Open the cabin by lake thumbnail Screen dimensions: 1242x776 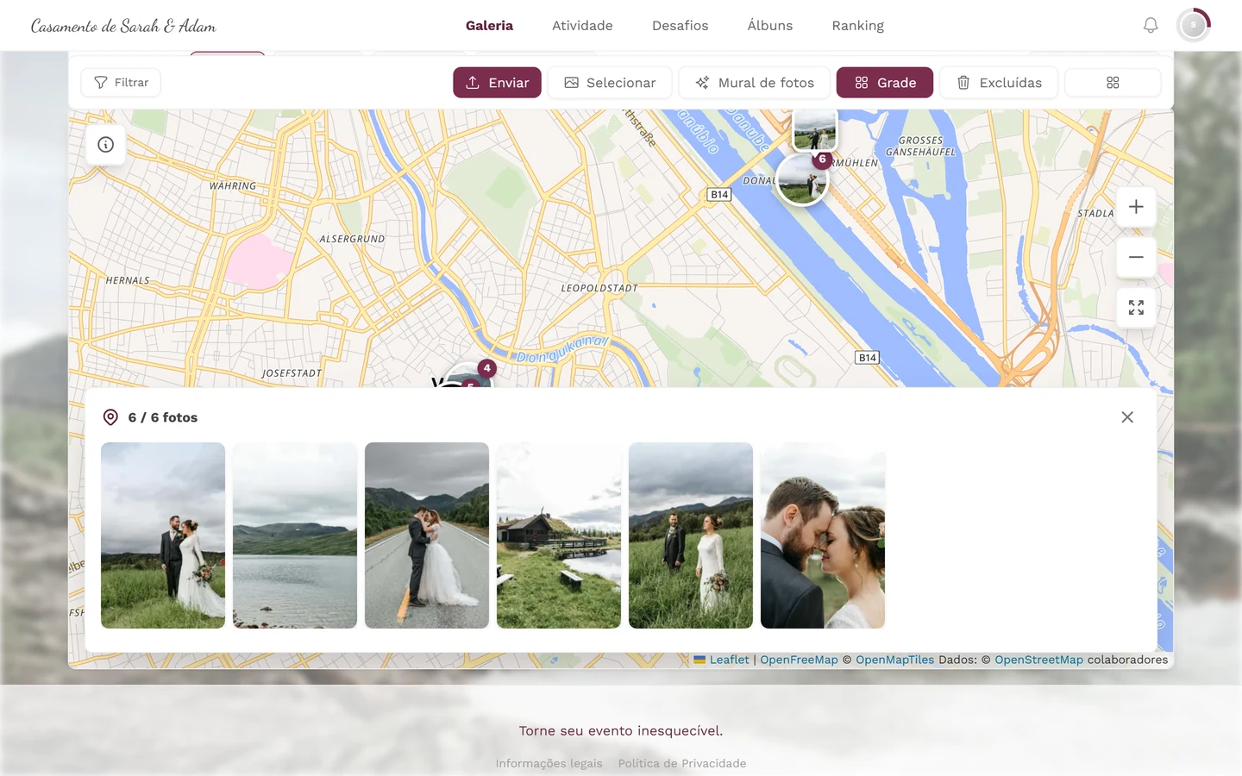coord(559,535)
